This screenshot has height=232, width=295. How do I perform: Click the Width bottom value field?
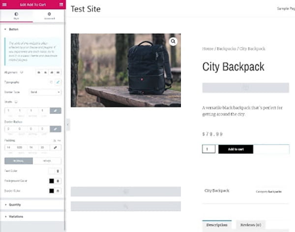click(x=33, y=110)
